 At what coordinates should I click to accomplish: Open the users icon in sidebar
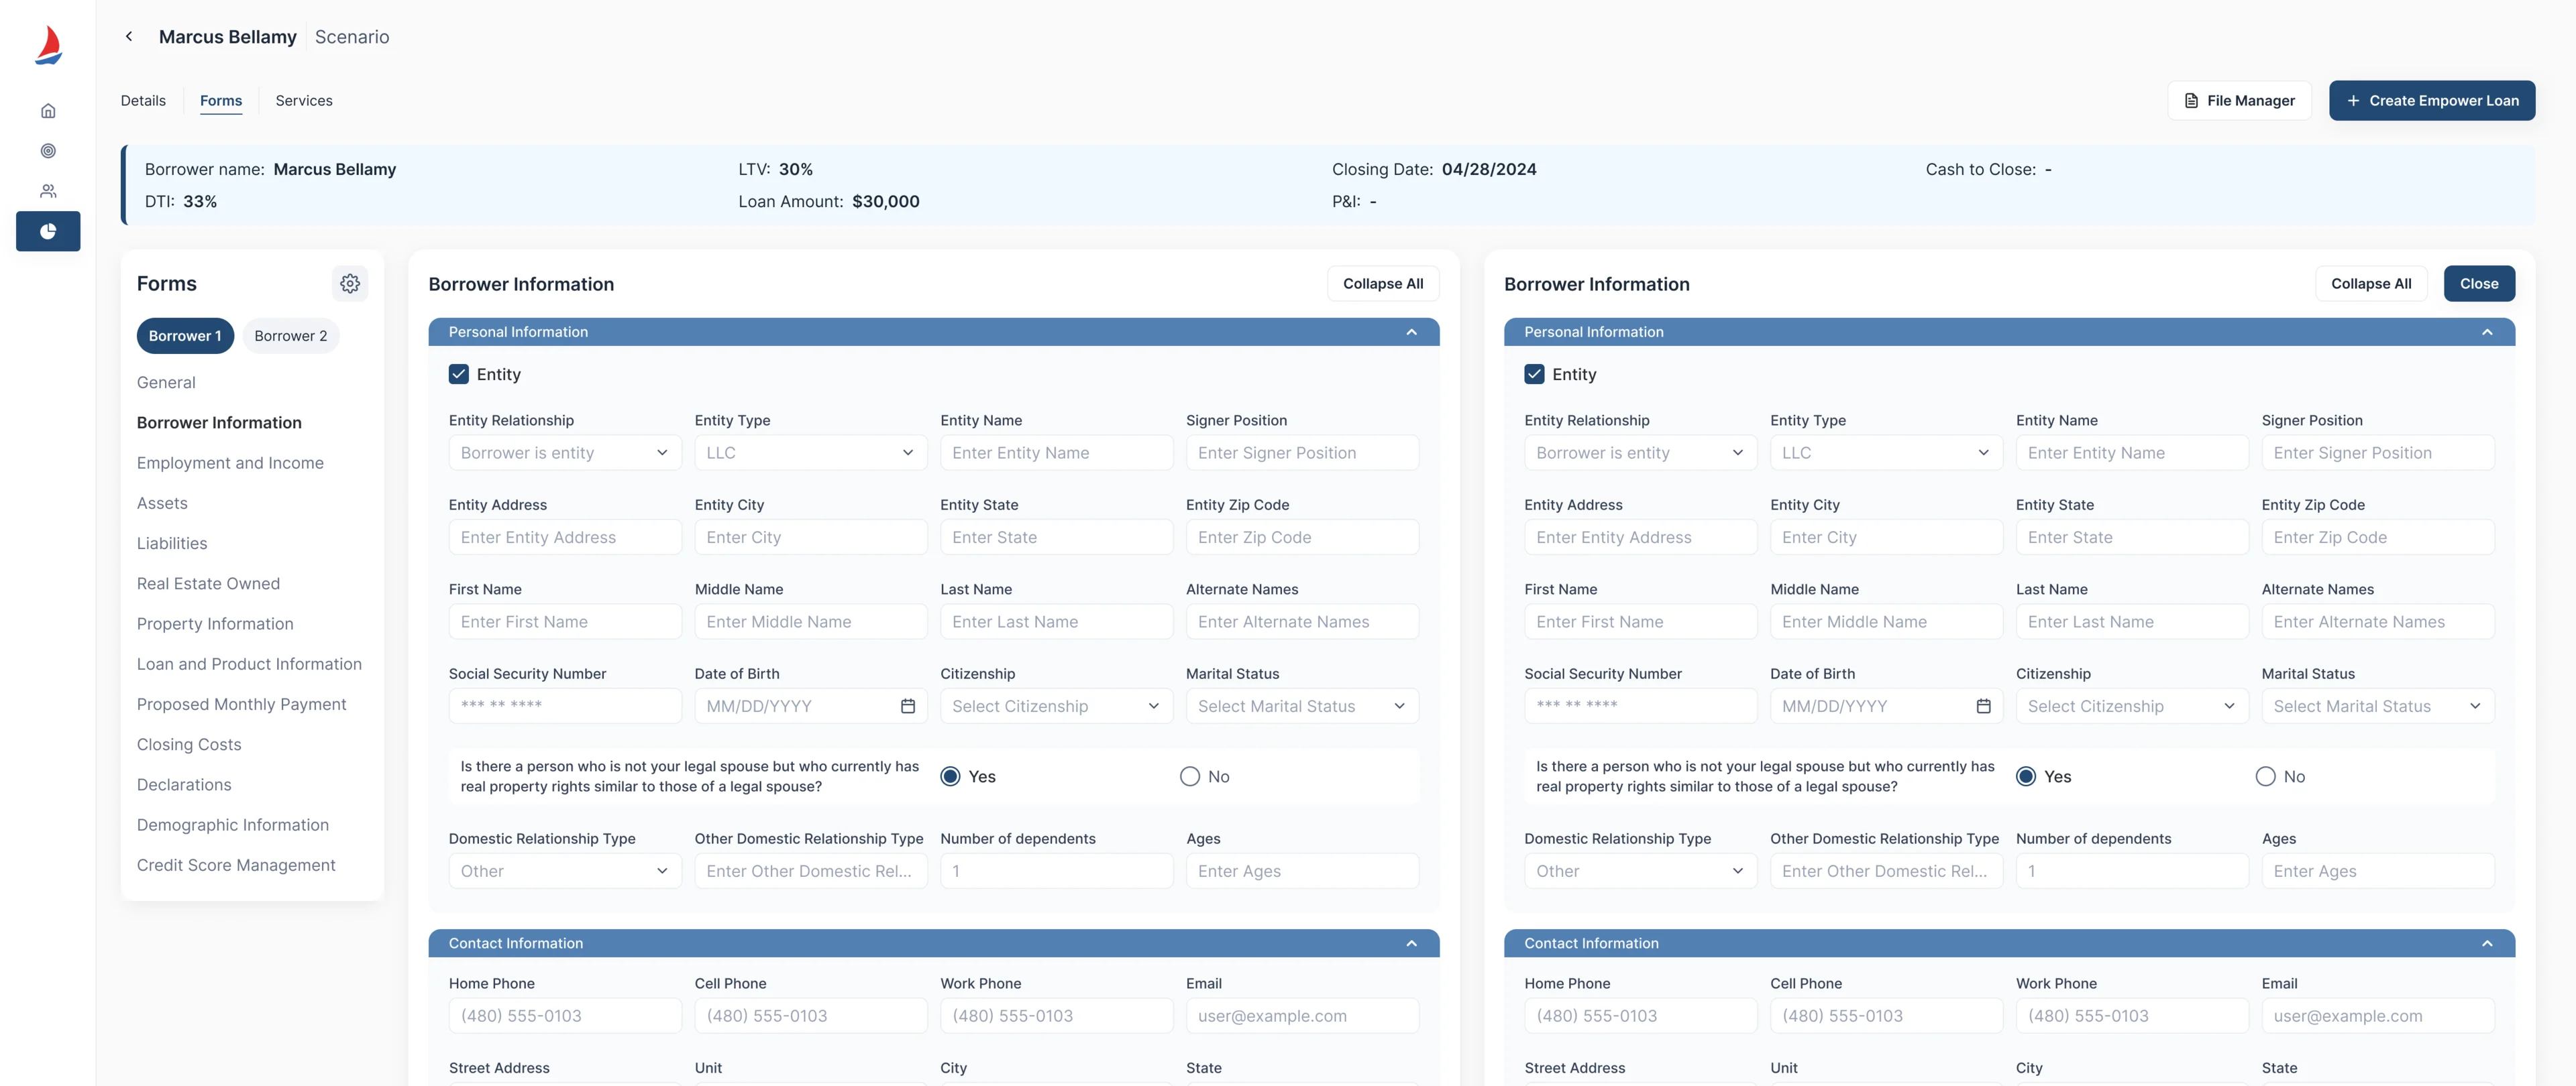[48, 191]
